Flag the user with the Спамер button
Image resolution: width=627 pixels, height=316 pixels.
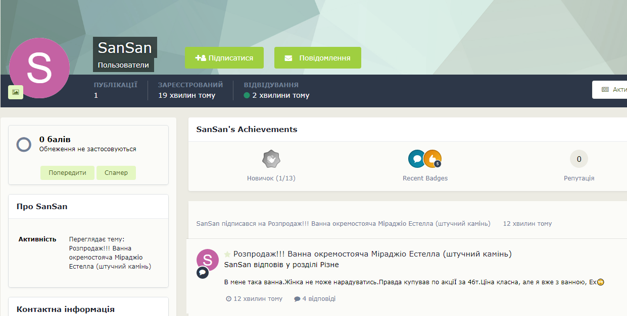pyautogui.click(x=116, y=173)
